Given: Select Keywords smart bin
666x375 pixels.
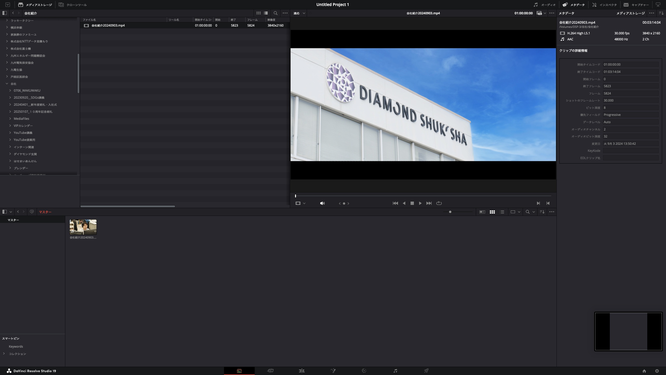Looking at the screenshot, I should pos(16,347).
